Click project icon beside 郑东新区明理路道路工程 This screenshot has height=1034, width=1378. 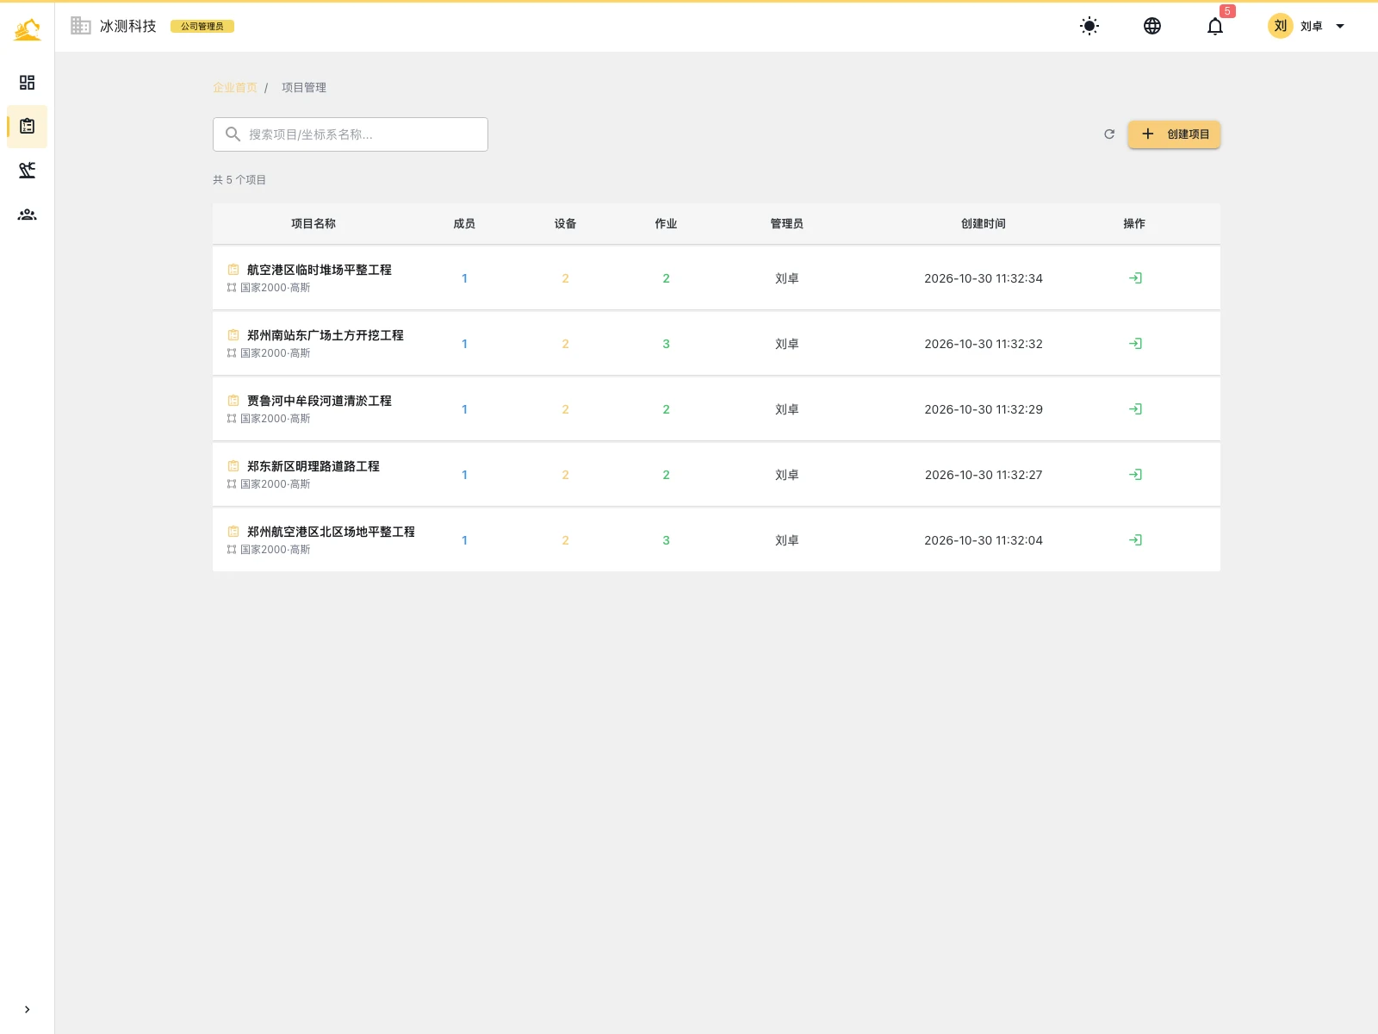point(233,466)
